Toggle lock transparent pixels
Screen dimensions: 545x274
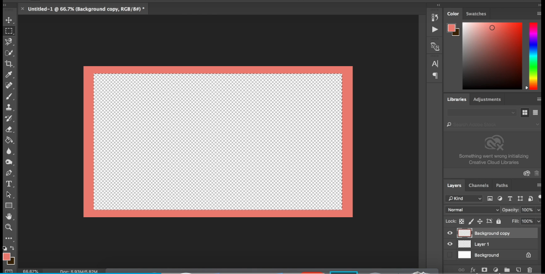tap(462, 221)
